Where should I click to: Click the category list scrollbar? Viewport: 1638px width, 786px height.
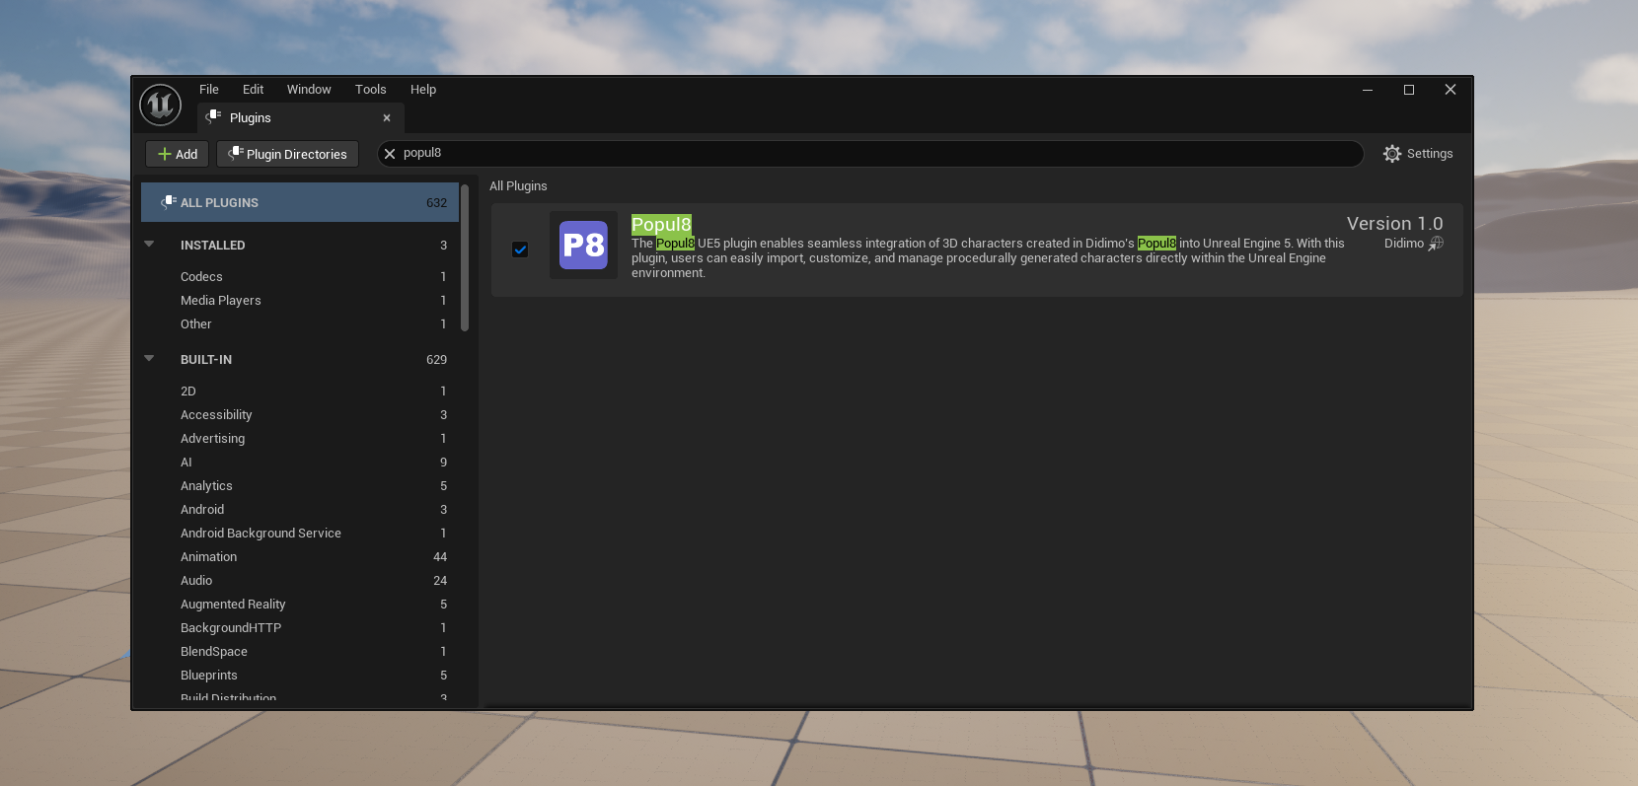465,258
